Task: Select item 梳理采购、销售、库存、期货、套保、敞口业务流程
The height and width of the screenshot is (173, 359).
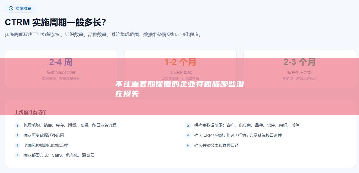Action: tap(70, 125)
